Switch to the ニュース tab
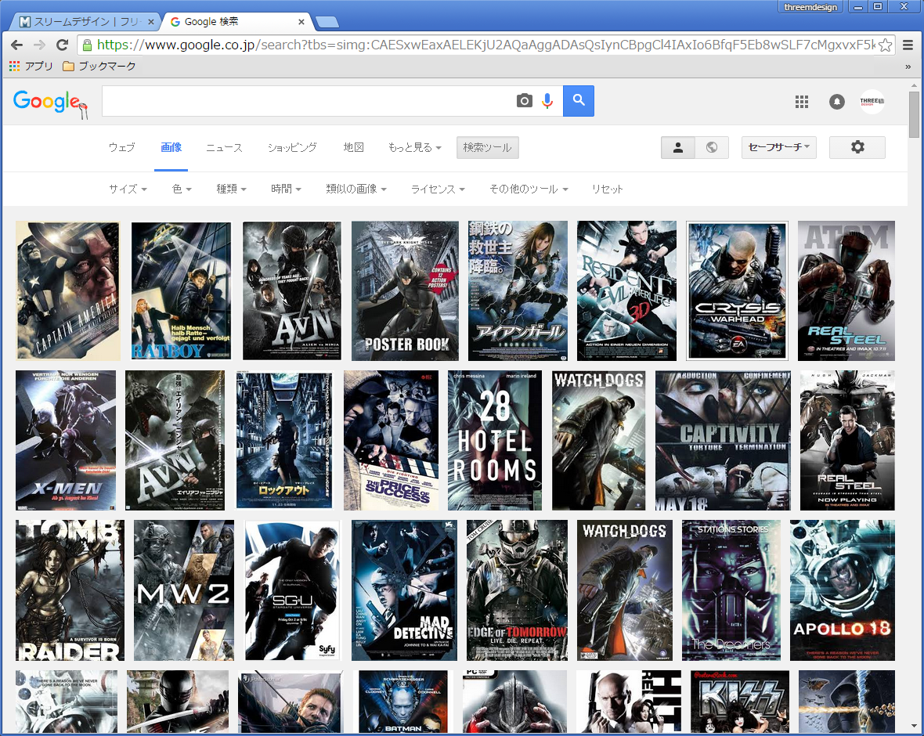This screenshot has height=736, width=924. point(224,147)
